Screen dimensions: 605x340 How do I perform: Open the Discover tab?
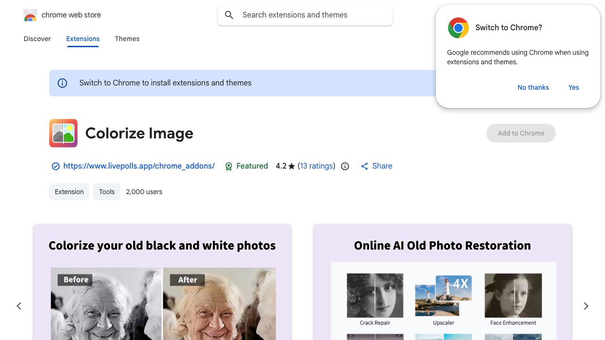[37, 39]
